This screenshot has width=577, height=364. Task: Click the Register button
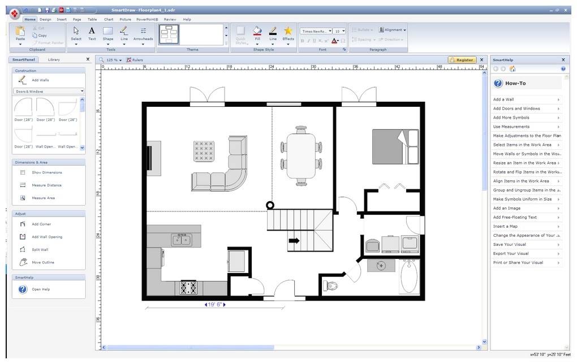click(463, 59)
